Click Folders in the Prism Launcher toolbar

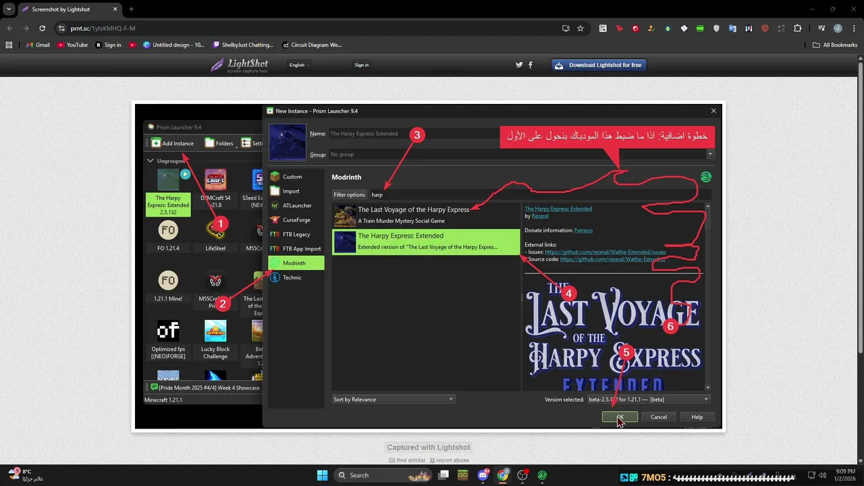219,143
